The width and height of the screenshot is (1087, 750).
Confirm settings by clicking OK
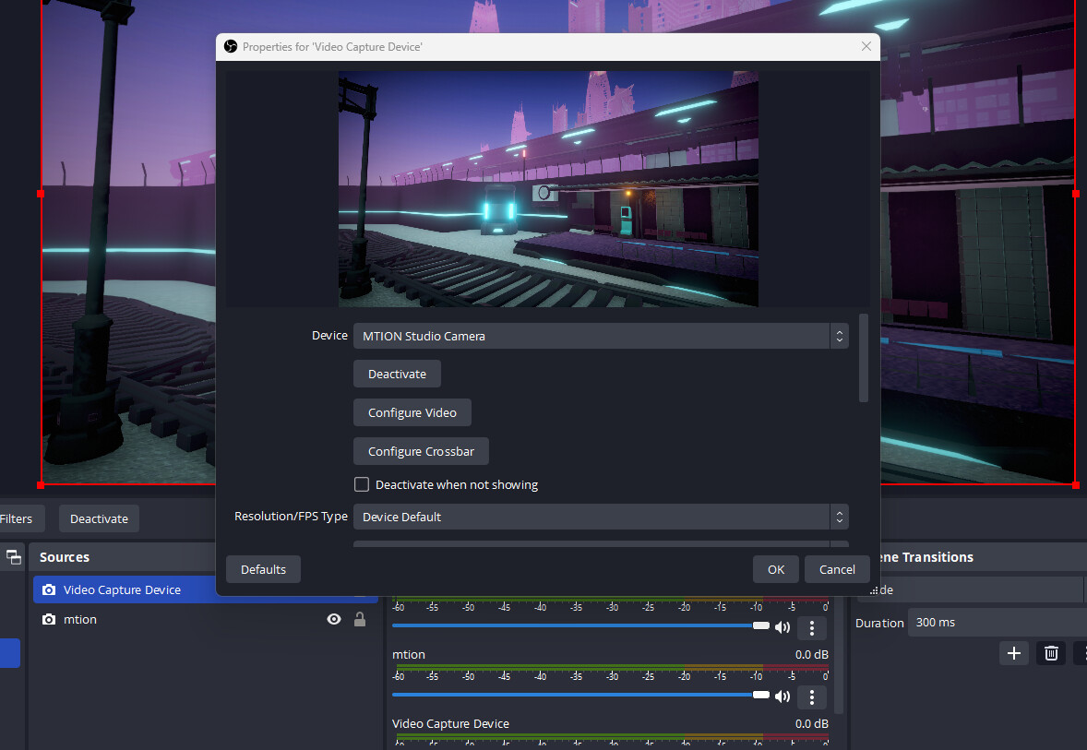click(775, 569)
